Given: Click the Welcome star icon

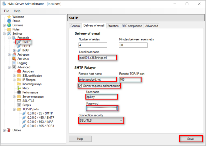Looking at the screenshot, I should tap(9, 17).
